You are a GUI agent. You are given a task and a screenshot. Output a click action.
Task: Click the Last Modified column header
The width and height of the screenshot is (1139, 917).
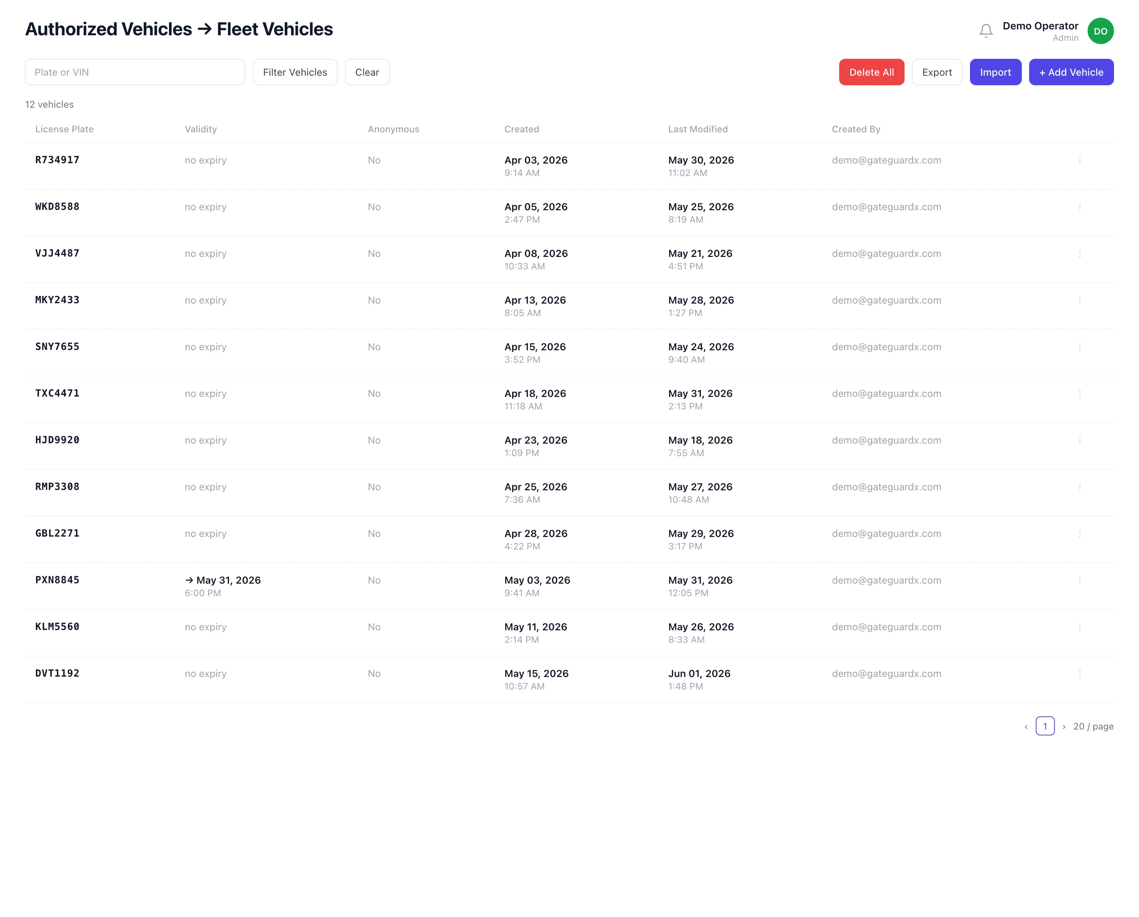[x=698, y=129]
